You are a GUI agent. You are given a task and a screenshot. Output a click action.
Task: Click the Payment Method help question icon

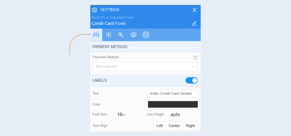click(195, 57)
